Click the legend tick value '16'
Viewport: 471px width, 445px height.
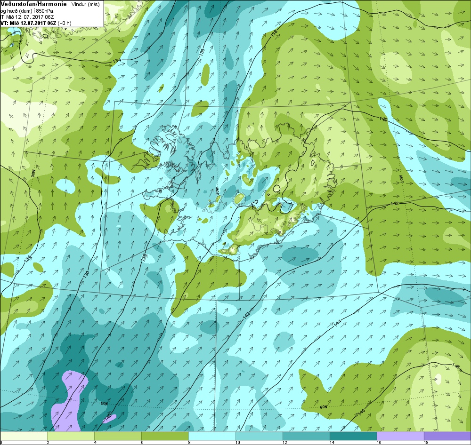pyautogui.click(x=379, y=442)
